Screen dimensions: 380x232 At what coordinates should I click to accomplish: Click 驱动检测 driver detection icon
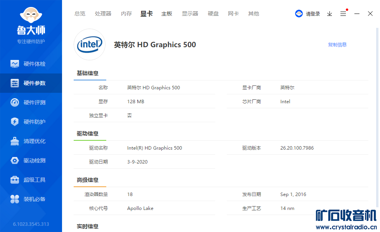15,160
